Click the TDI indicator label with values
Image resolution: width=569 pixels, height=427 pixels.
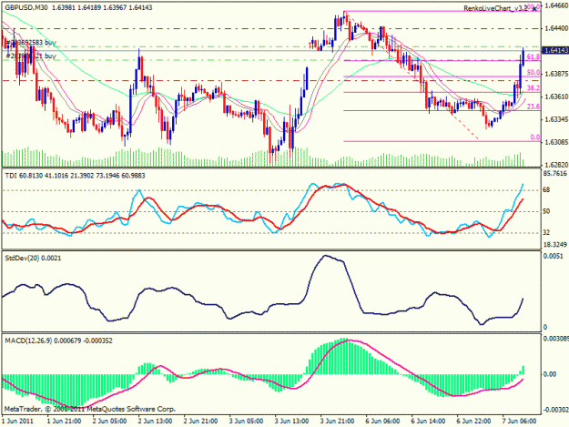75,176
